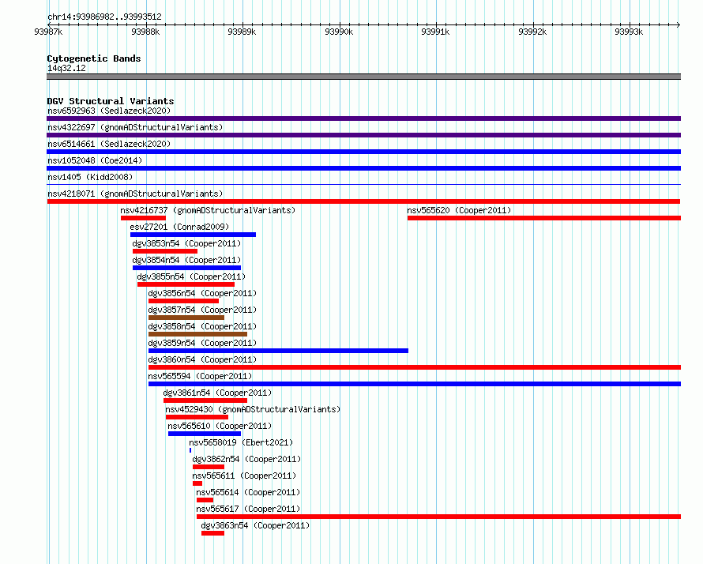
Task: Select the red bar under dgv3863n54
Action: click(213, 533)
